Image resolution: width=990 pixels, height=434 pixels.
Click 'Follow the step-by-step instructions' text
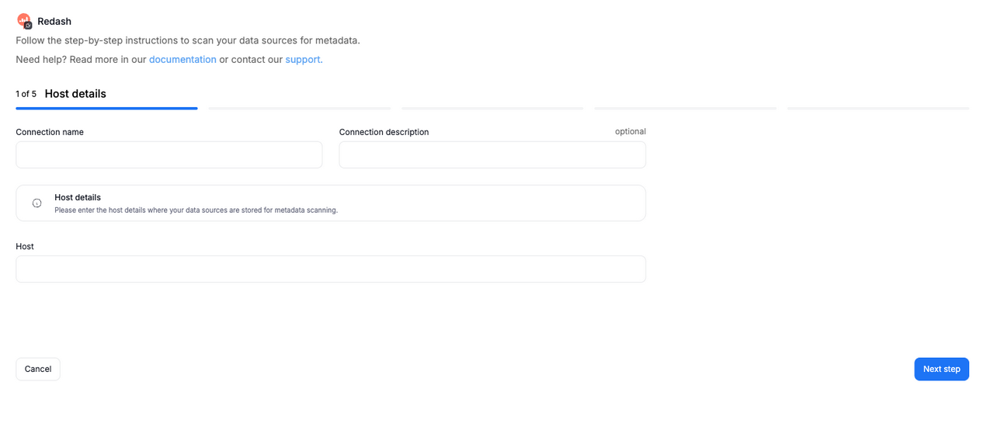(x=188, y=40)
